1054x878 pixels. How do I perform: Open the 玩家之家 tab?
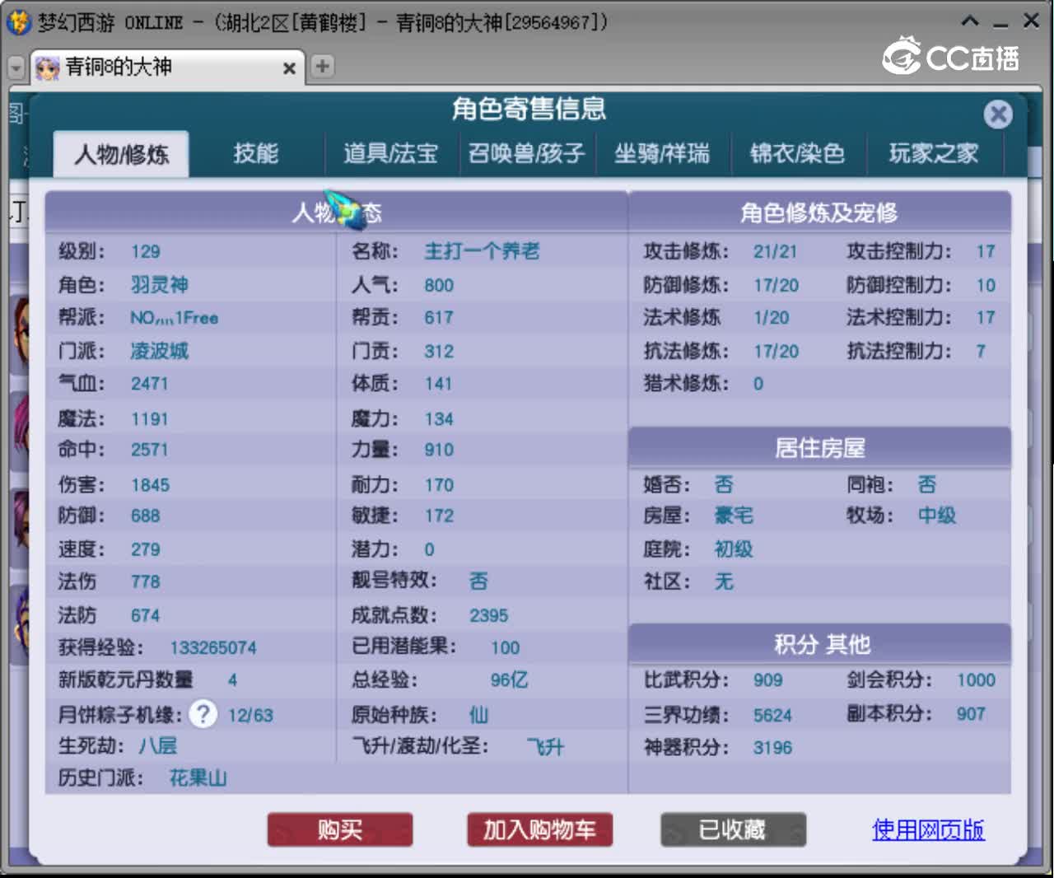click(x=933, y=153)
